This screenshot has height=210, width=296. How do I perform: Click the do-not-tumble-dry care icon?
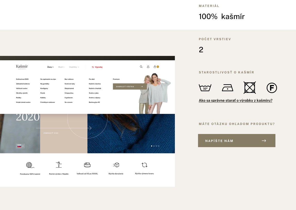250,88
